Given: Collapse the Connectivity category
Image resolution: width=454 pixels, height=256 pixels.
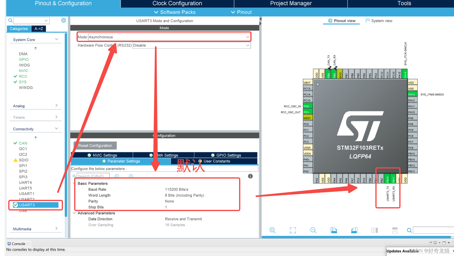Looking at the screenshot, I should pyautogui.click(x=56, y=129).
